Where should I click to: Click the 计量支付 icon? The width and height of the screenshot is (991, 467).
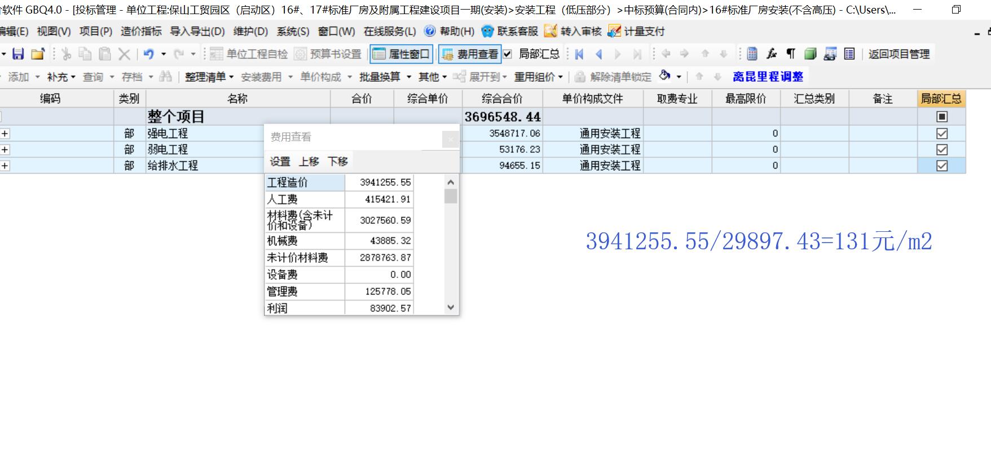(614, 31)
